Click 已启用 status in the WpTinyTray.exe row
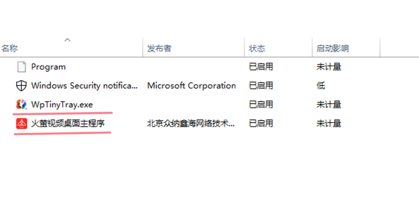 click(x=261, y=105)
